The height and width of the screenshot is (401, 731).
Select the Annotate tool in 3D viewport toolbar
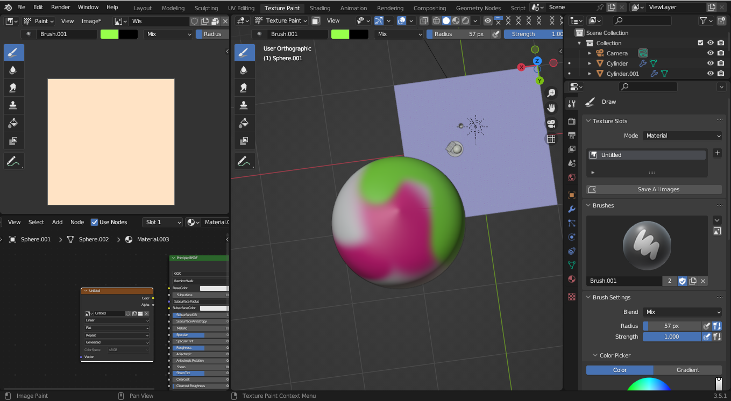[244, 161]
